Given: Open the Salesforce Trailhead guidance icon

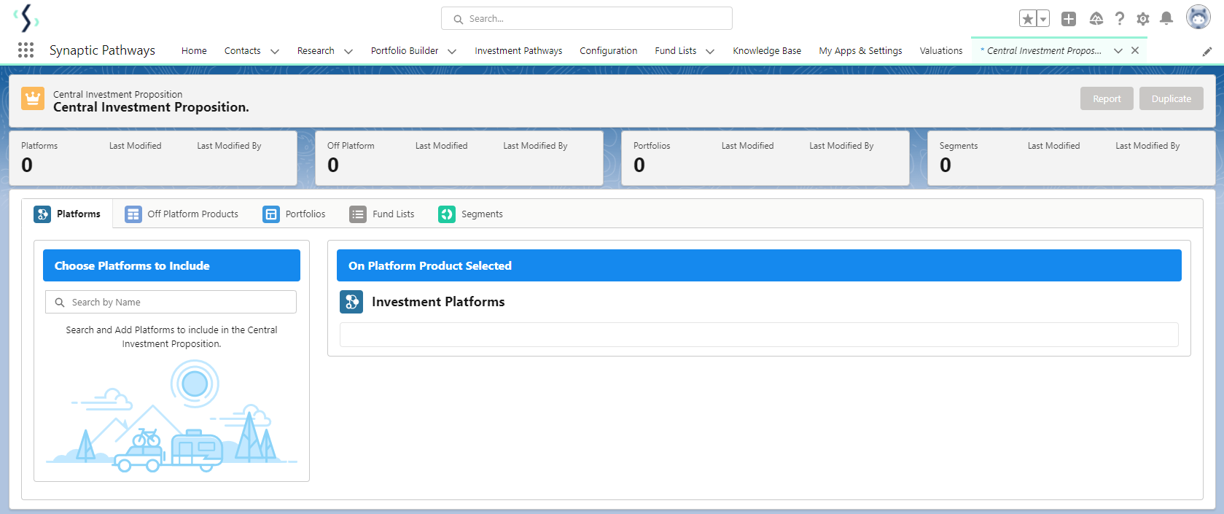Looking at the screenshot, I should pos(1096,19).
